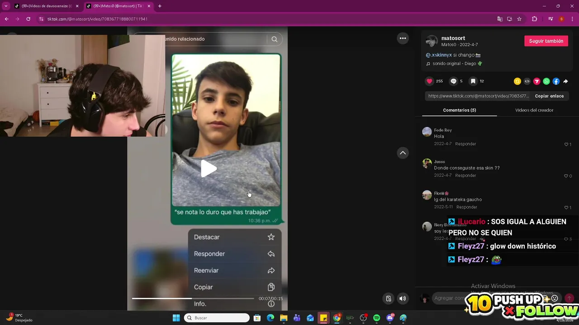Viewport: 579px width, 325px height.
Task: Open the three-dot video options menu
Action: 403,38
